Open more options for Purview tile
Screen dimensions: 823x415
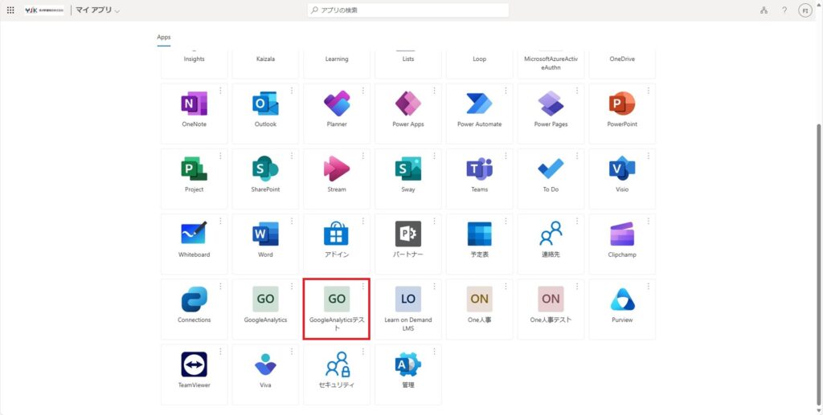(649, 286)
